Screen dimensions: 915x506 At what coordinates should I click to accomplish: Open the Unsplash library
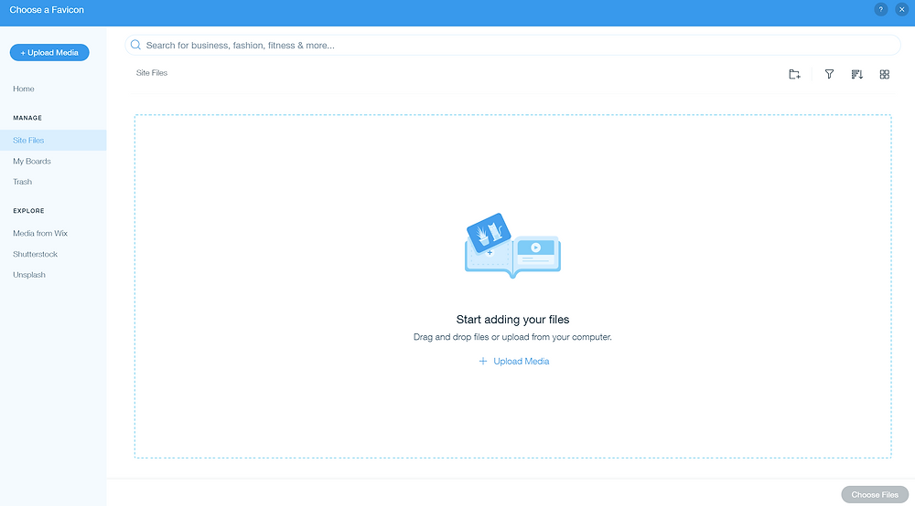tap(29, 274)
